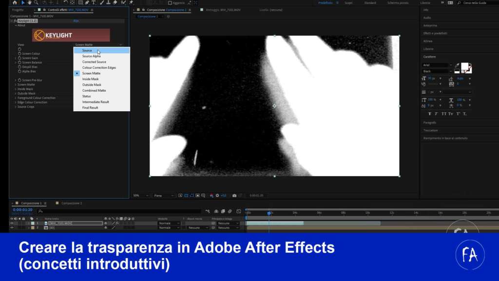
Task: Select the Pen tool
Action: (87, 2)
